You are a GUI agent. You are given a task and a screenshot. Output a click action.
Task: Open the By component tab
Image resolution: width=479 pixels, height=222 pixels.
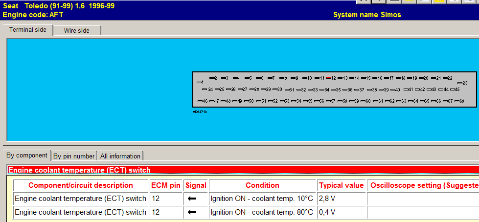pyautogui.click(x=27, y=155)
